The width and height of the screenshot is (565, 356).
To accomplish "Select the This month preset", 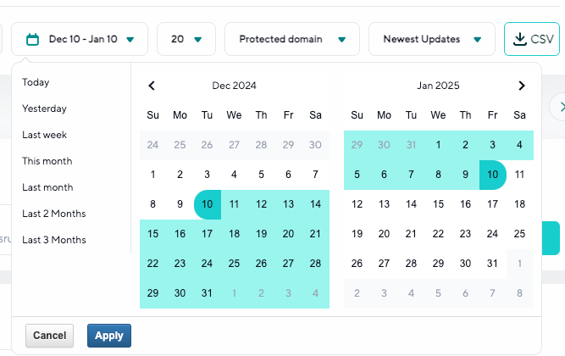I will click(x=47, y=161).
